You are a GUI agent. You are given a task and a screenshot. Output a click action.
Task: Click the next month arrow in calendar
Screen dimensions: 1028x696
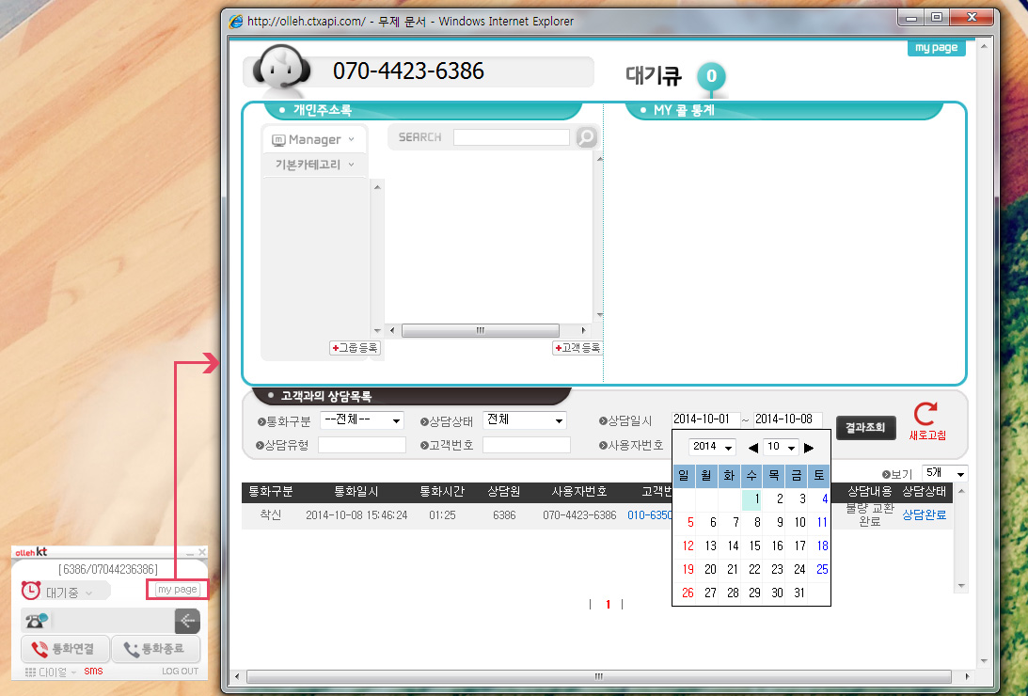[x=809, y=448]
